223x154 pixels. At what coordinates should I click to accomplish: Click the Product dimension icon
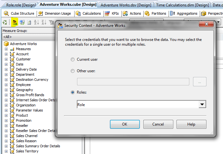click(x=12, y=116)
